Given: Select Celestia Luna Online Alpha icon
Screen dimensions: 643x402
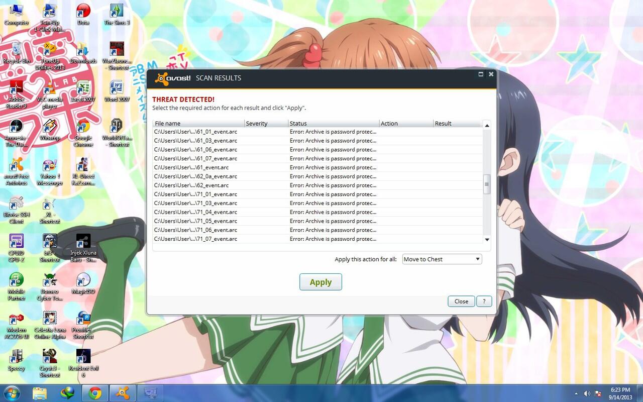Looking at the screenshot, I should [x=50, y=325].
